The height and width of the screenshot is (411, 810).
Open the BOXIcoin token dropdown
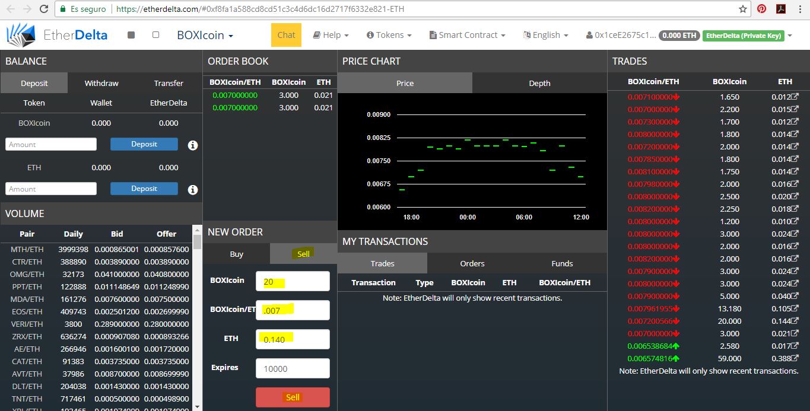click(x=205, y=35)
